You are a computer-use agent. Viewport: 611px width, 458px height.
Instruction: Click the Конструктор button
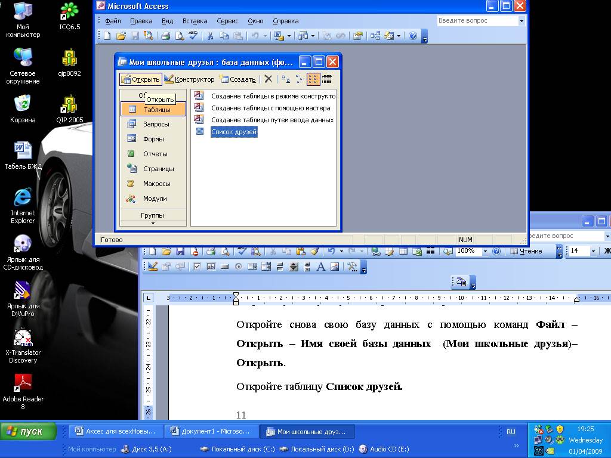click(x=189, y=79)
